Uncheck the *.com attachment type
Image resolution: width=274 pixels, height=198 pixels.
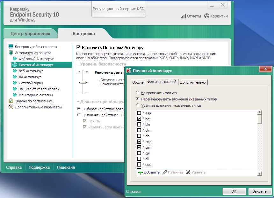[x=139, y=147]
